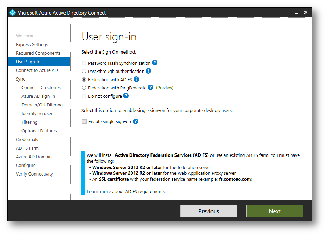Click the fs.contoso.com example text
This screenshot has width=327, height=236.
tap(235, 179)
